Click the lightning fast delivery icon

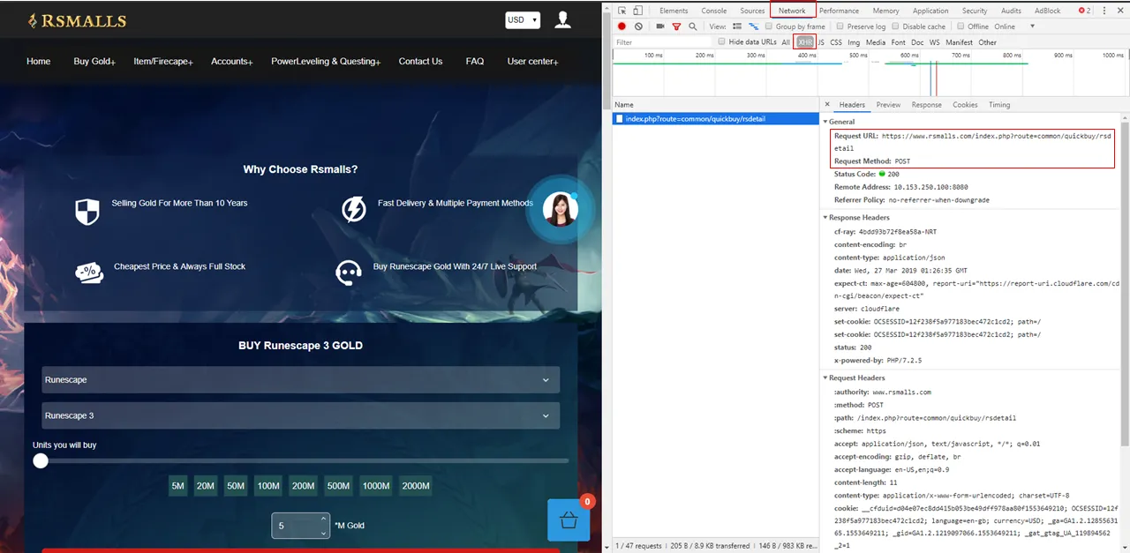[353, 209]
